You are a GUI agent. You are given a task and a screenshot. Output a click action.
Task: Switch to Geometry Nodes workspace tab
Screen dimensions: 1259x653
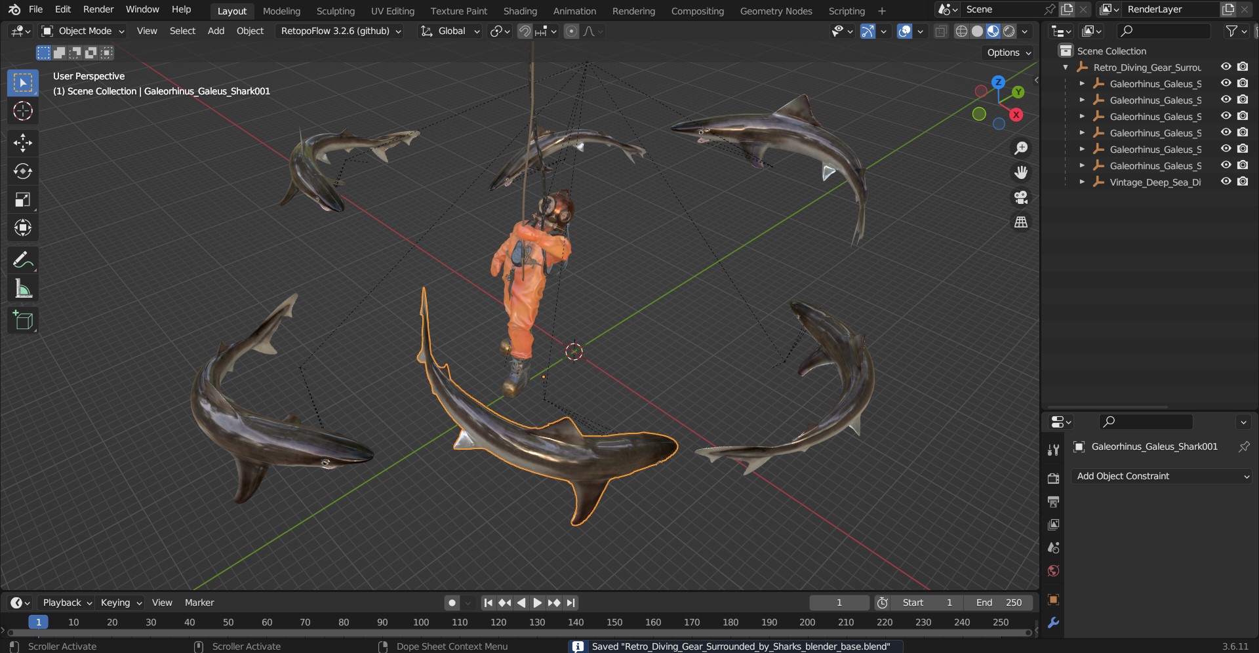tap(776, 10)
